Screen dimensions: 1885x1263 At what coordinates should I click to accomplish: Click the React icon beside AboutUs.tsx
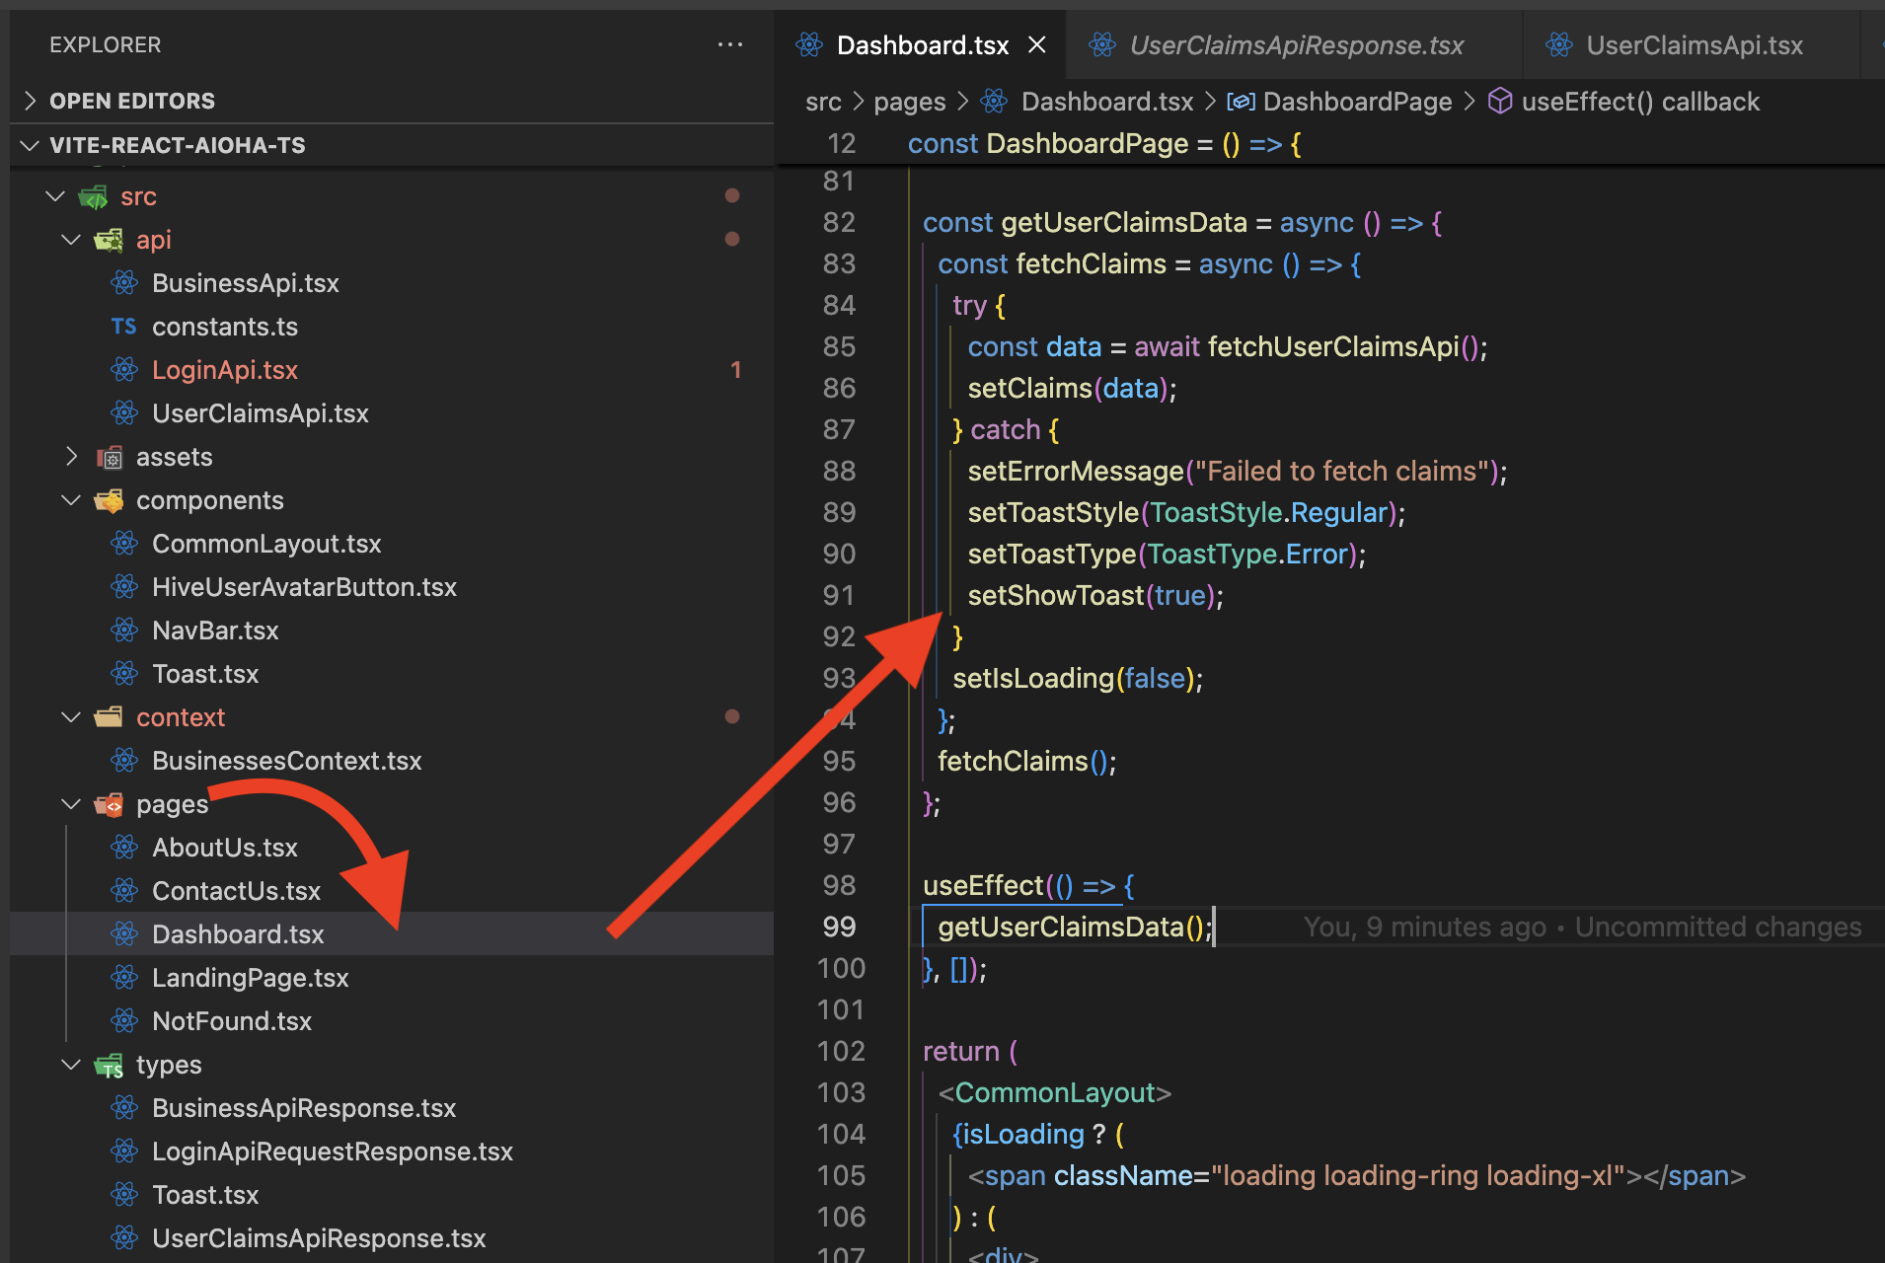pos(124,848)
